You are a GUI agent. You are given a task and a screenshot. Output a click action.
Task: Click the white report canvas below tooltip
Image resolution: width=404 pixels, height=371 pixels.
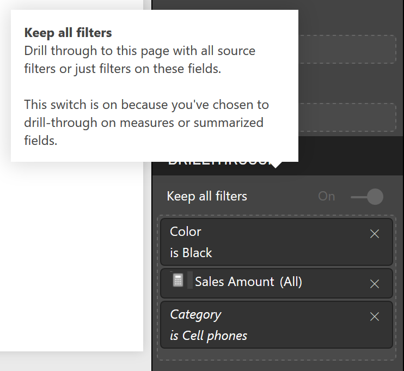pyautogui.click(x=71, y=257)
